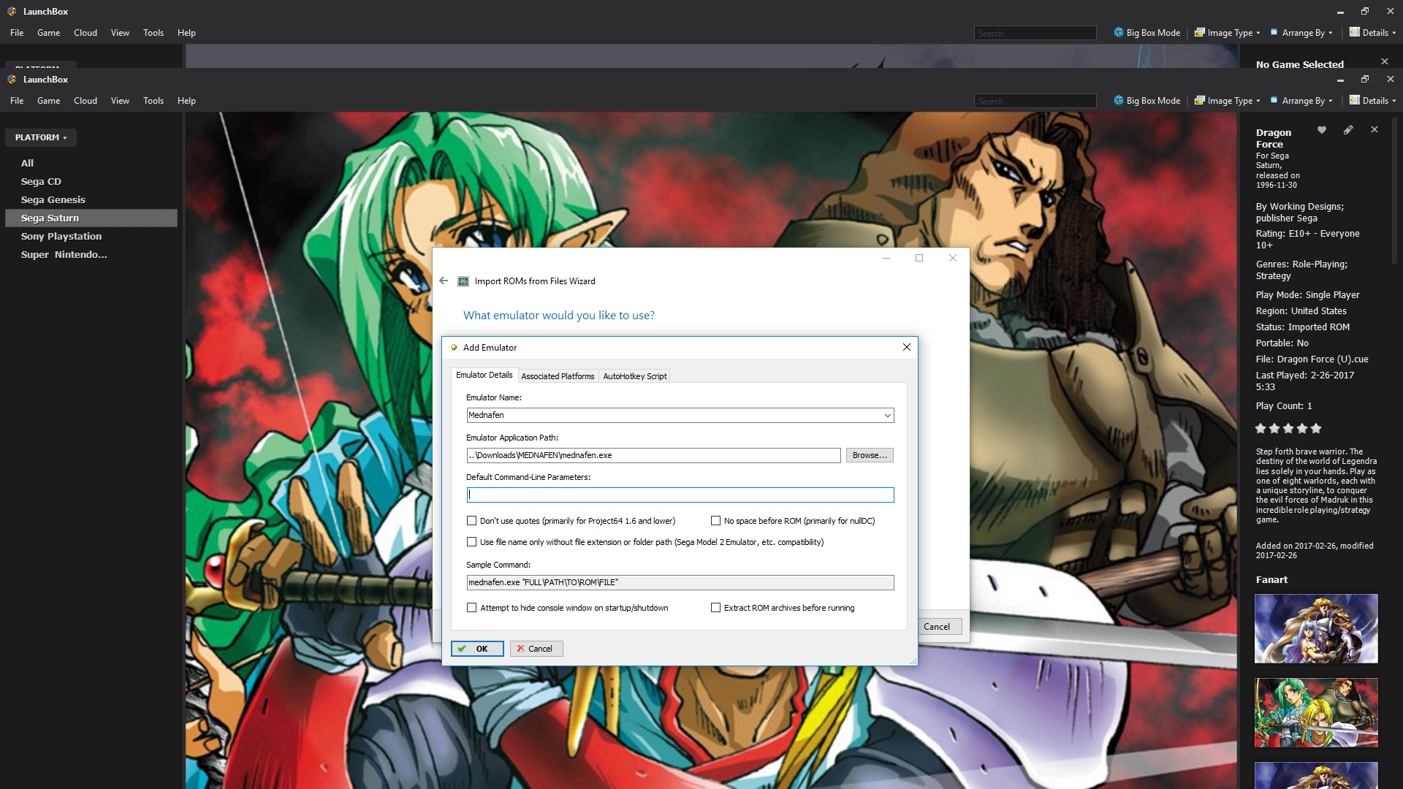Expand the Emulator Name combo box
The image size is (1403, 789).
point(888,416)
